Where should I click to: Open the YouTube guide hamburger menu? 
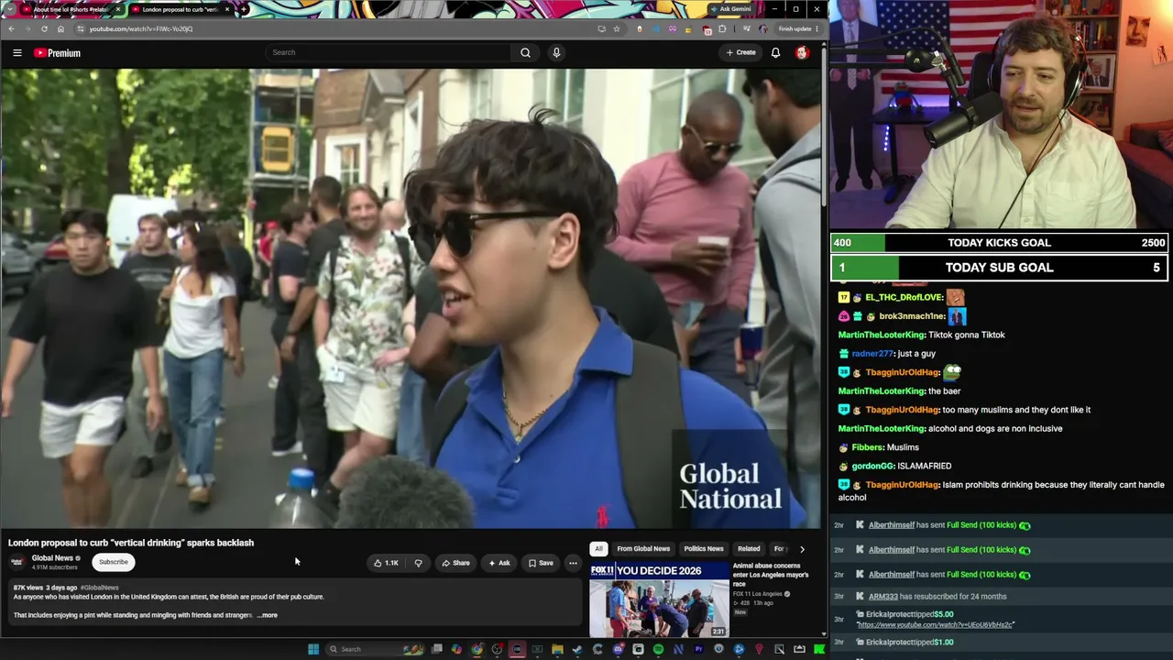pyautogui.click(x=17, y=53)
